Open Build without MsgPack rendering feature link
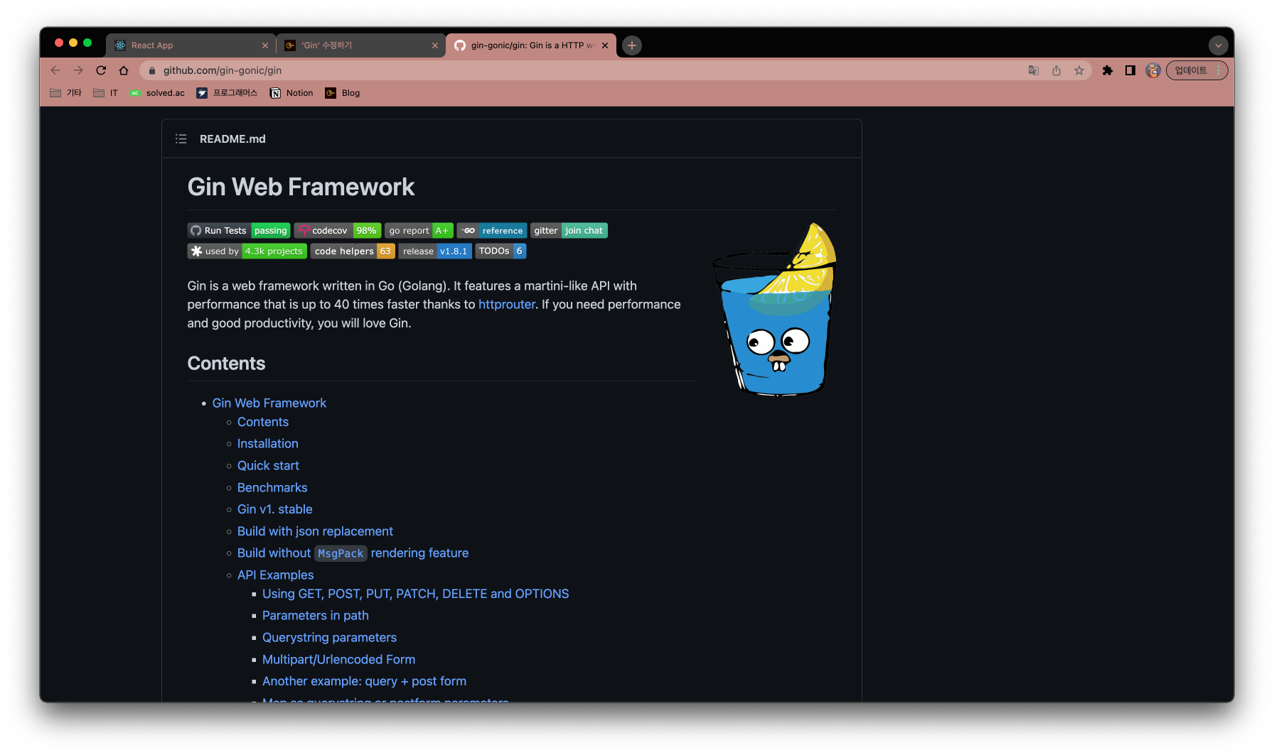The image size is (1274, 755). 353,553
